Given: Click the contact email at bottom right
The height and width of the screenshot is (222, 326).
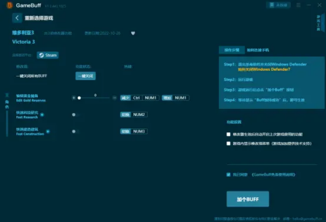Looking at the screenshot, I should (307, 219).
